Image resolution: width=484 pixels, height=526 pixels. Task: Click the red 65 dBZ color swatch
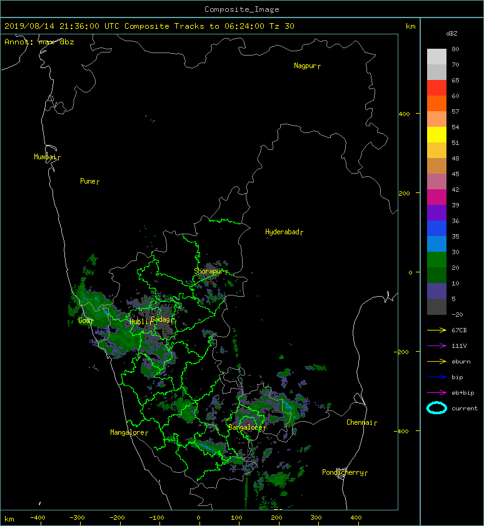click(x=436, y=87)
